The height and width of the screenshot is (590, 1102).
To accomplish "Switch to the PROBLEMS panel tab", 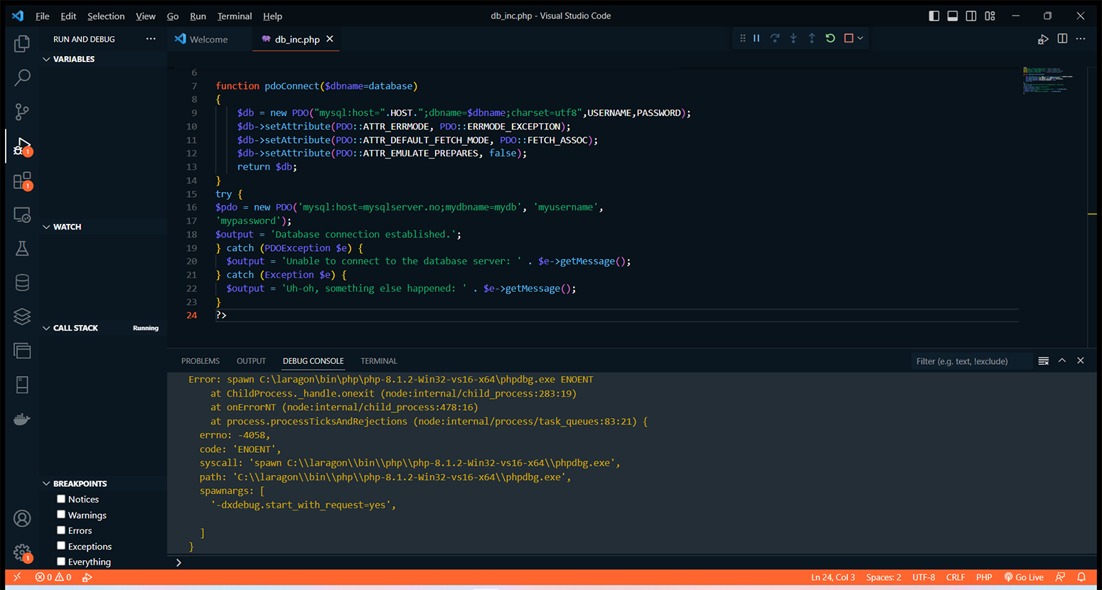I will pos(200,361).
